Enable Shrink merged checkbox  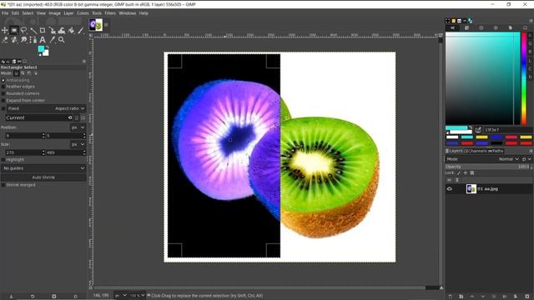pyautogui.click(x=3, y=185)
